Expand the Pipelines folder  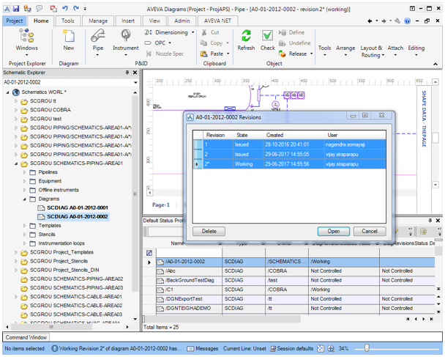[24, 172]
